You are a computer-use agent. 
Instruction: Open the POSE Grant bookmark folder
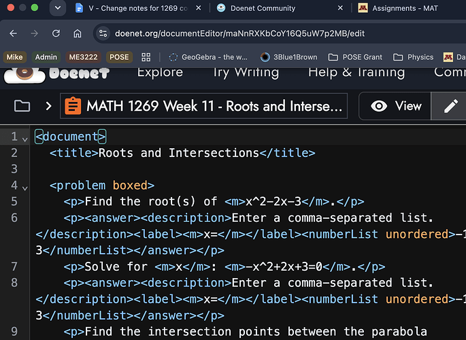tap(355, 57)
